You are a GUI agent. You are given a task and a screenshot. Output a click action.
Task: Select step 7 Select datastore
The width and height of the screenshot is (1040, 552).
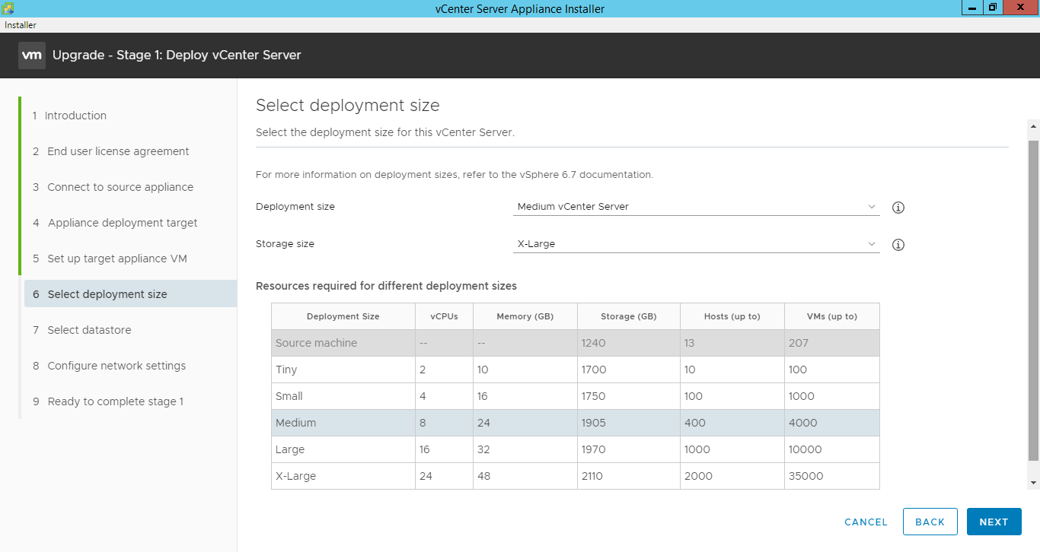88,329
